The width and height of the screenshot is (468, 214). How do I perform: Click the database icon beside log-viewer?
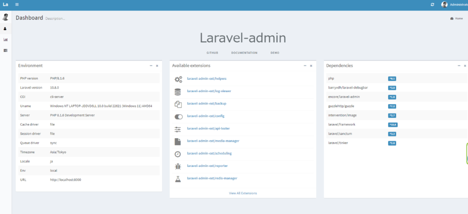[x=178, y=91]
